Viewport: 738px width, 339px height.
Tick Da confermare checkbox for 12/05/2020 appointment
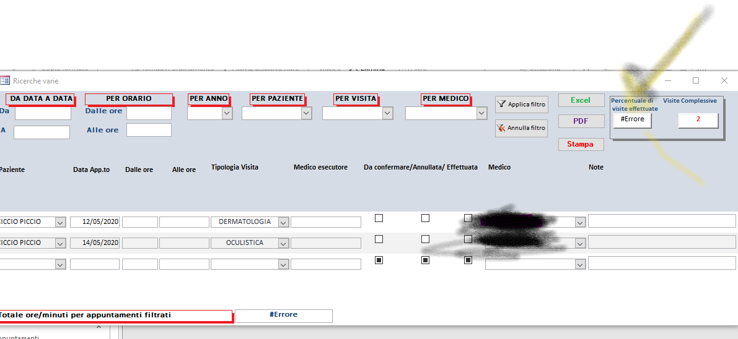[x=379, y=218]
